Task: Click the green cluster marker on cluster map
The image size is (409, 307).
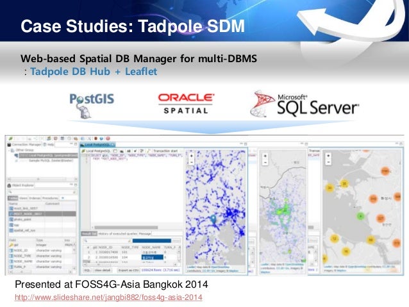Action: point(360,216)
